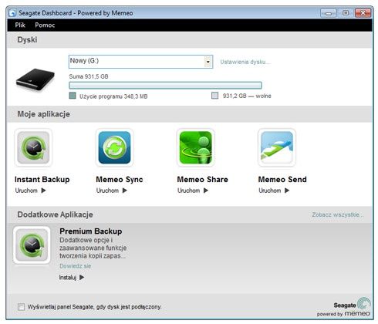Viewport: 378px width, 324px height.
Task: Click the 'Instant Backup' title text
Action: 42,179
